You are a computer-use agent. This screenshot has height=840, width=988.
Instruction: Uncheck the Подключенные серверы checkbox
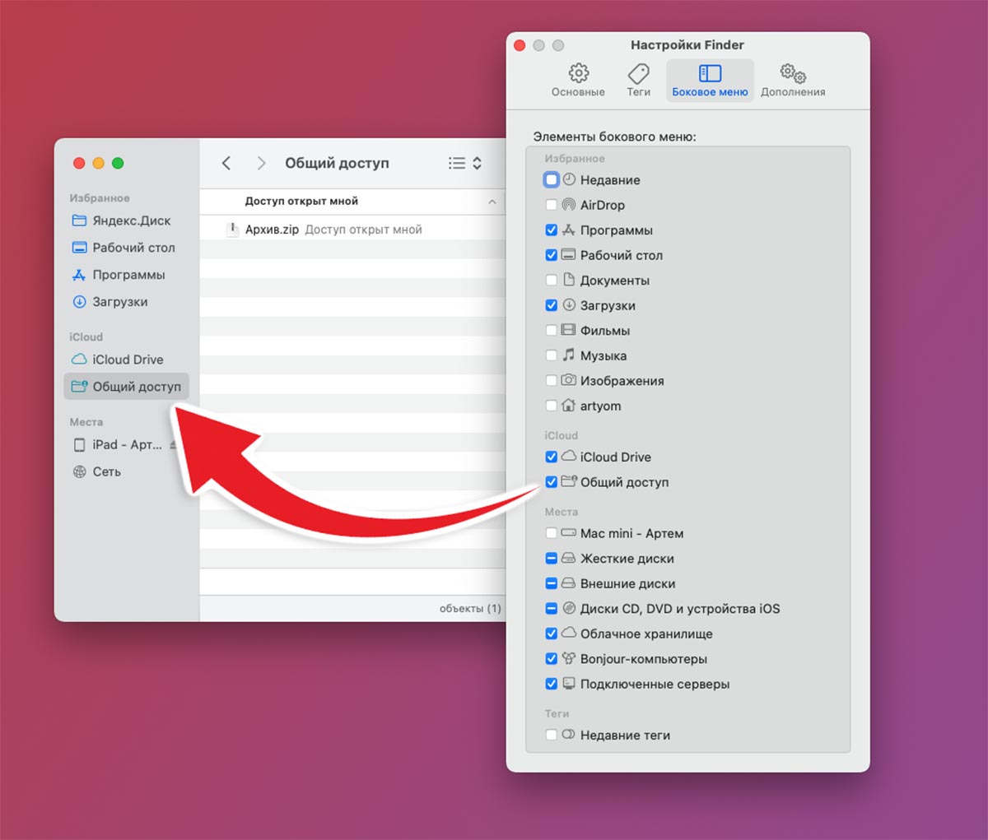point(552,684)
